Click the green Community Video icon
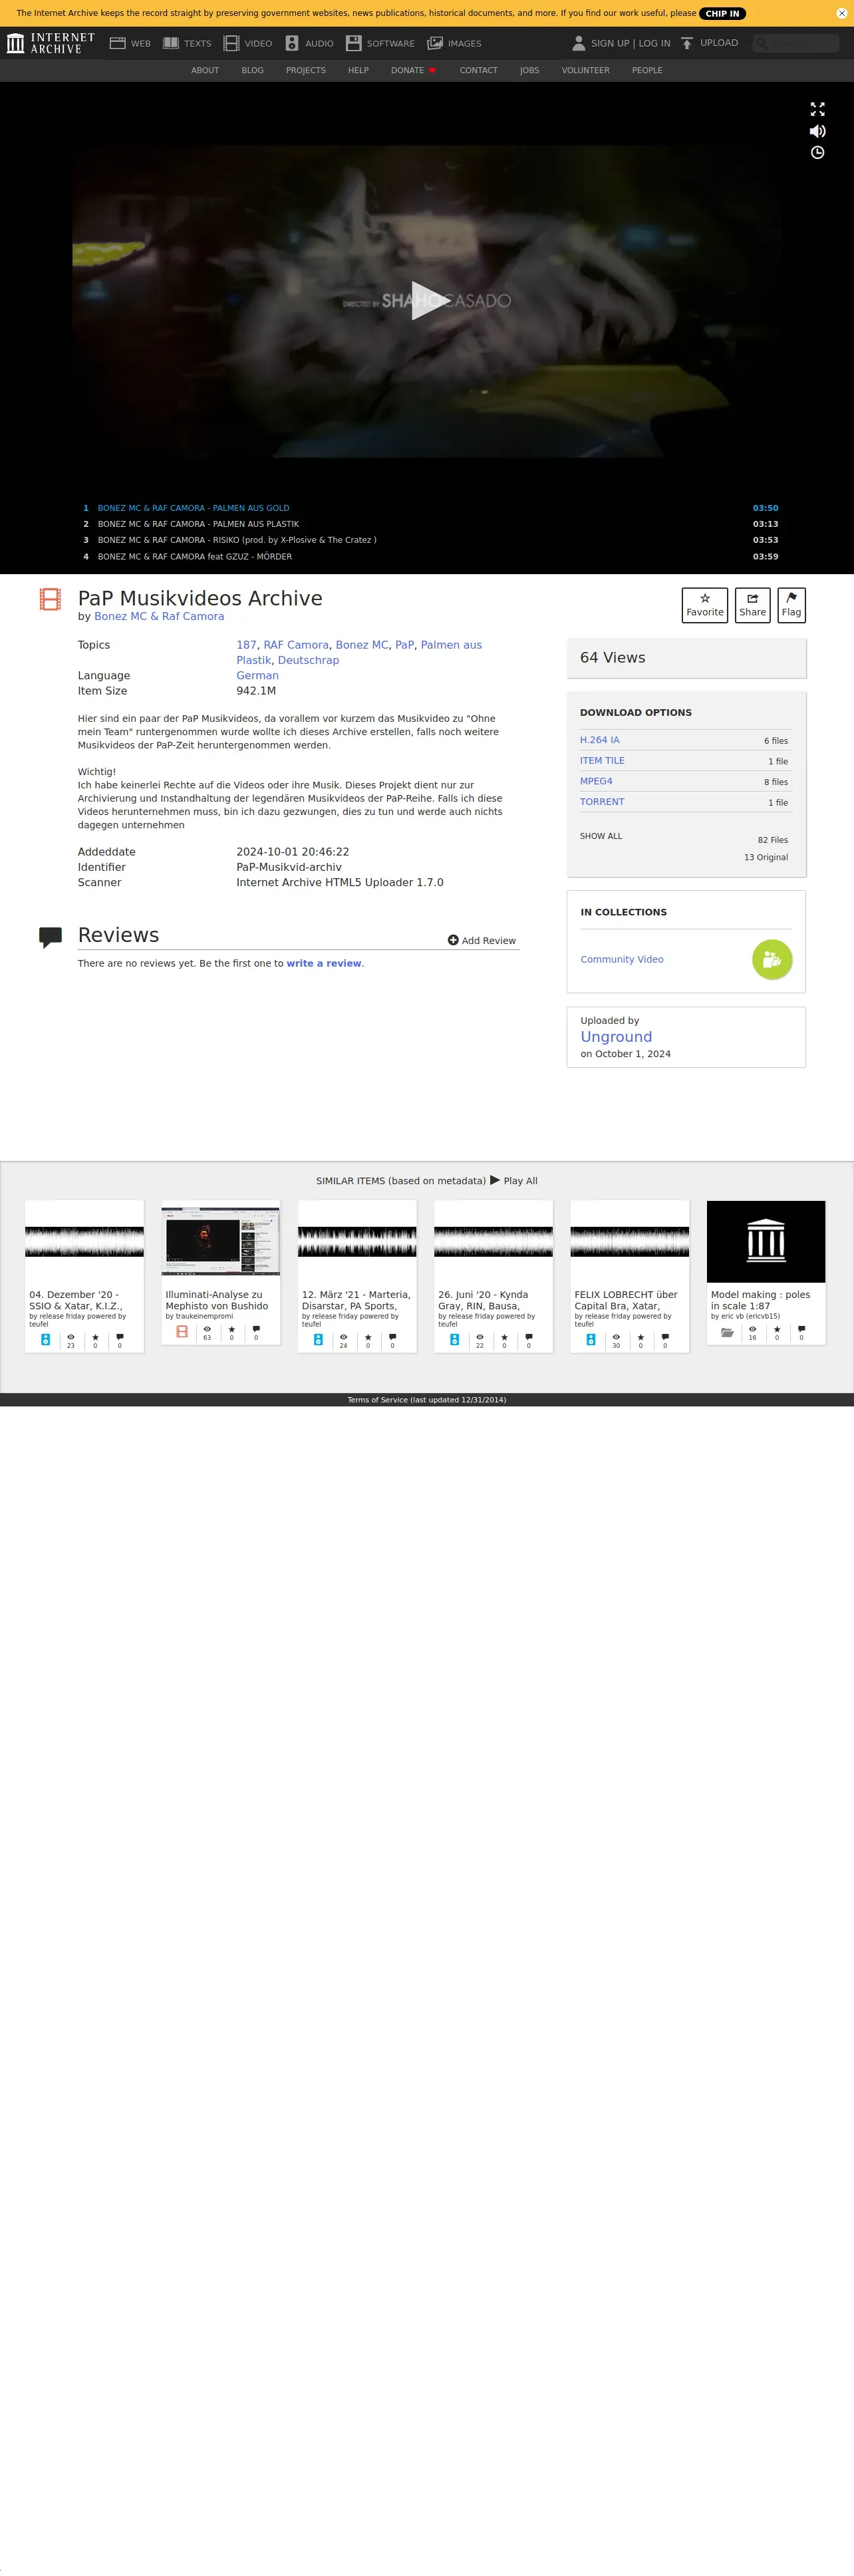 (x=772, y=959)
